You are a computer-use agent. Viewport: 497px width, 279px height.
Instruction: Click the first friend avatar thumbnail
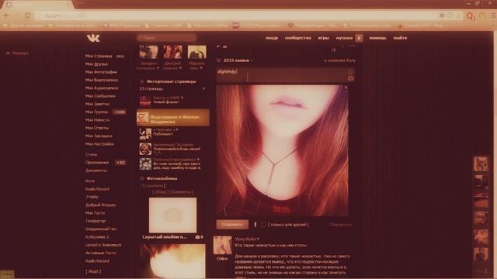(148, 52)
